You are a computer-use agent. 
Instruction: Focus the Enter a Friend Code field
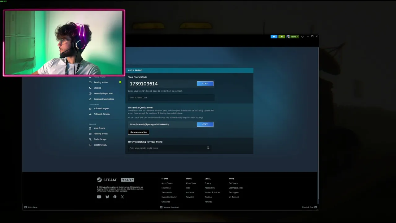point(171,98)
